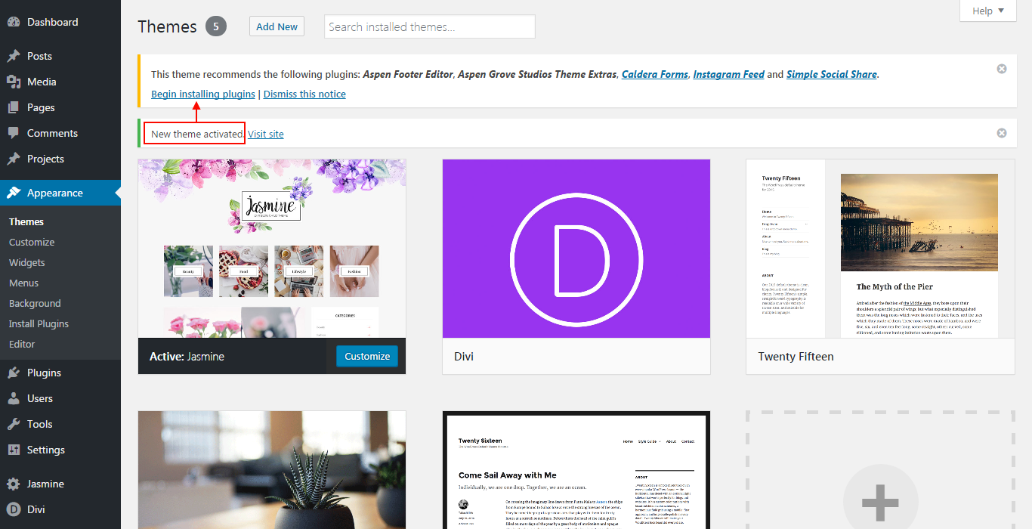Focus the Search installed themes field
This screenshot has width=1032, height=529.
[x=430, y=26]
